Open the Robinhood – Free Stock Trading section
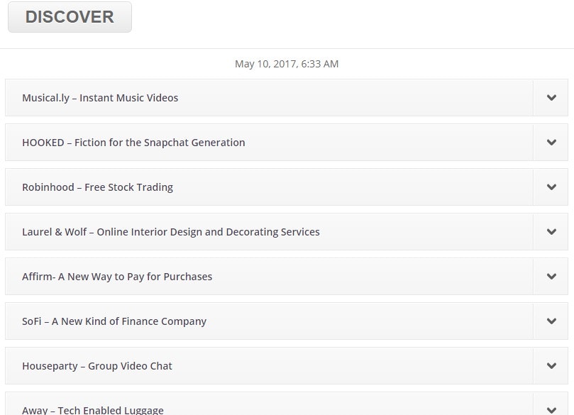 point(270,187)
